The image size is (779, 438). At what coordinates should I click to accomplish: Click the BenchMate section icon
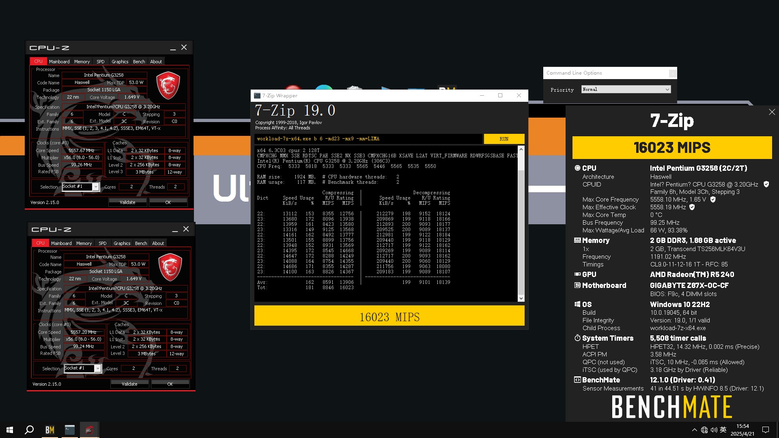click(577, 380)
